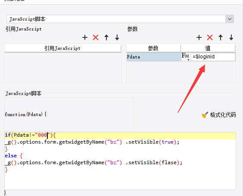This screenshot has height=196, width=243.
Task: Click the misspelled flase in code
Action: [169, 162]
